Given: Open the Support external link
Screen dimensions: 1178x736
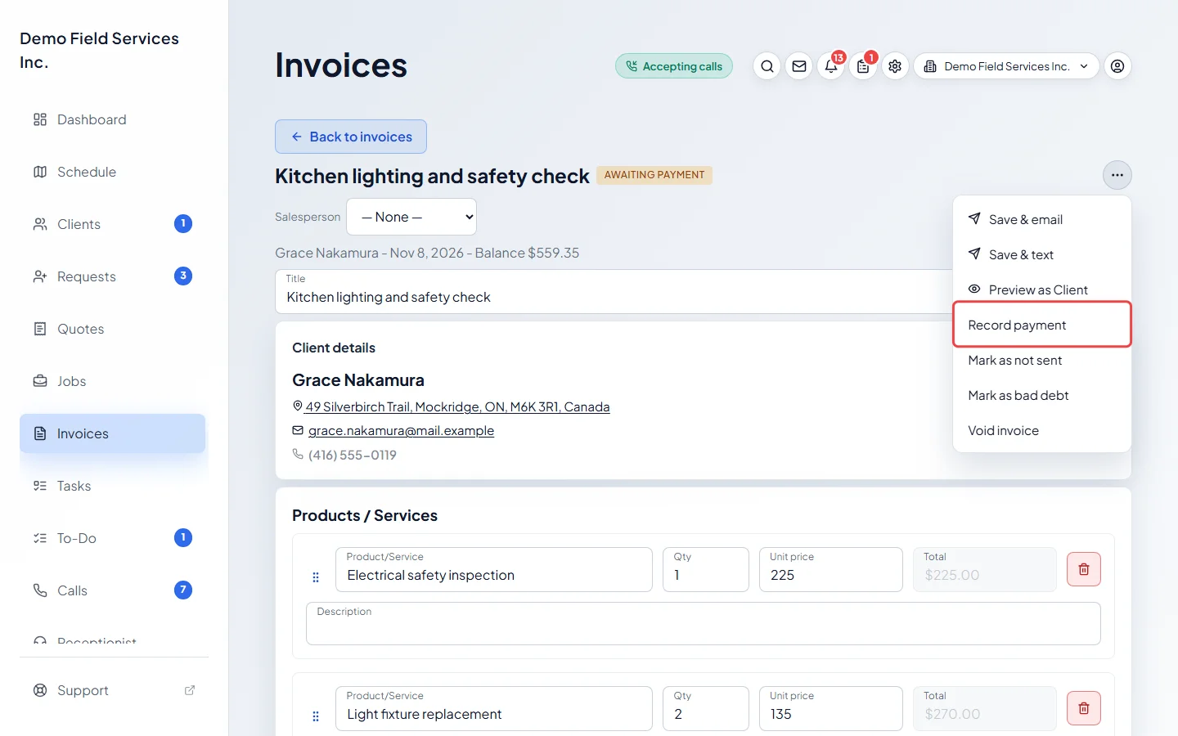Looking at the screenshot, I should tap(113, 690).
